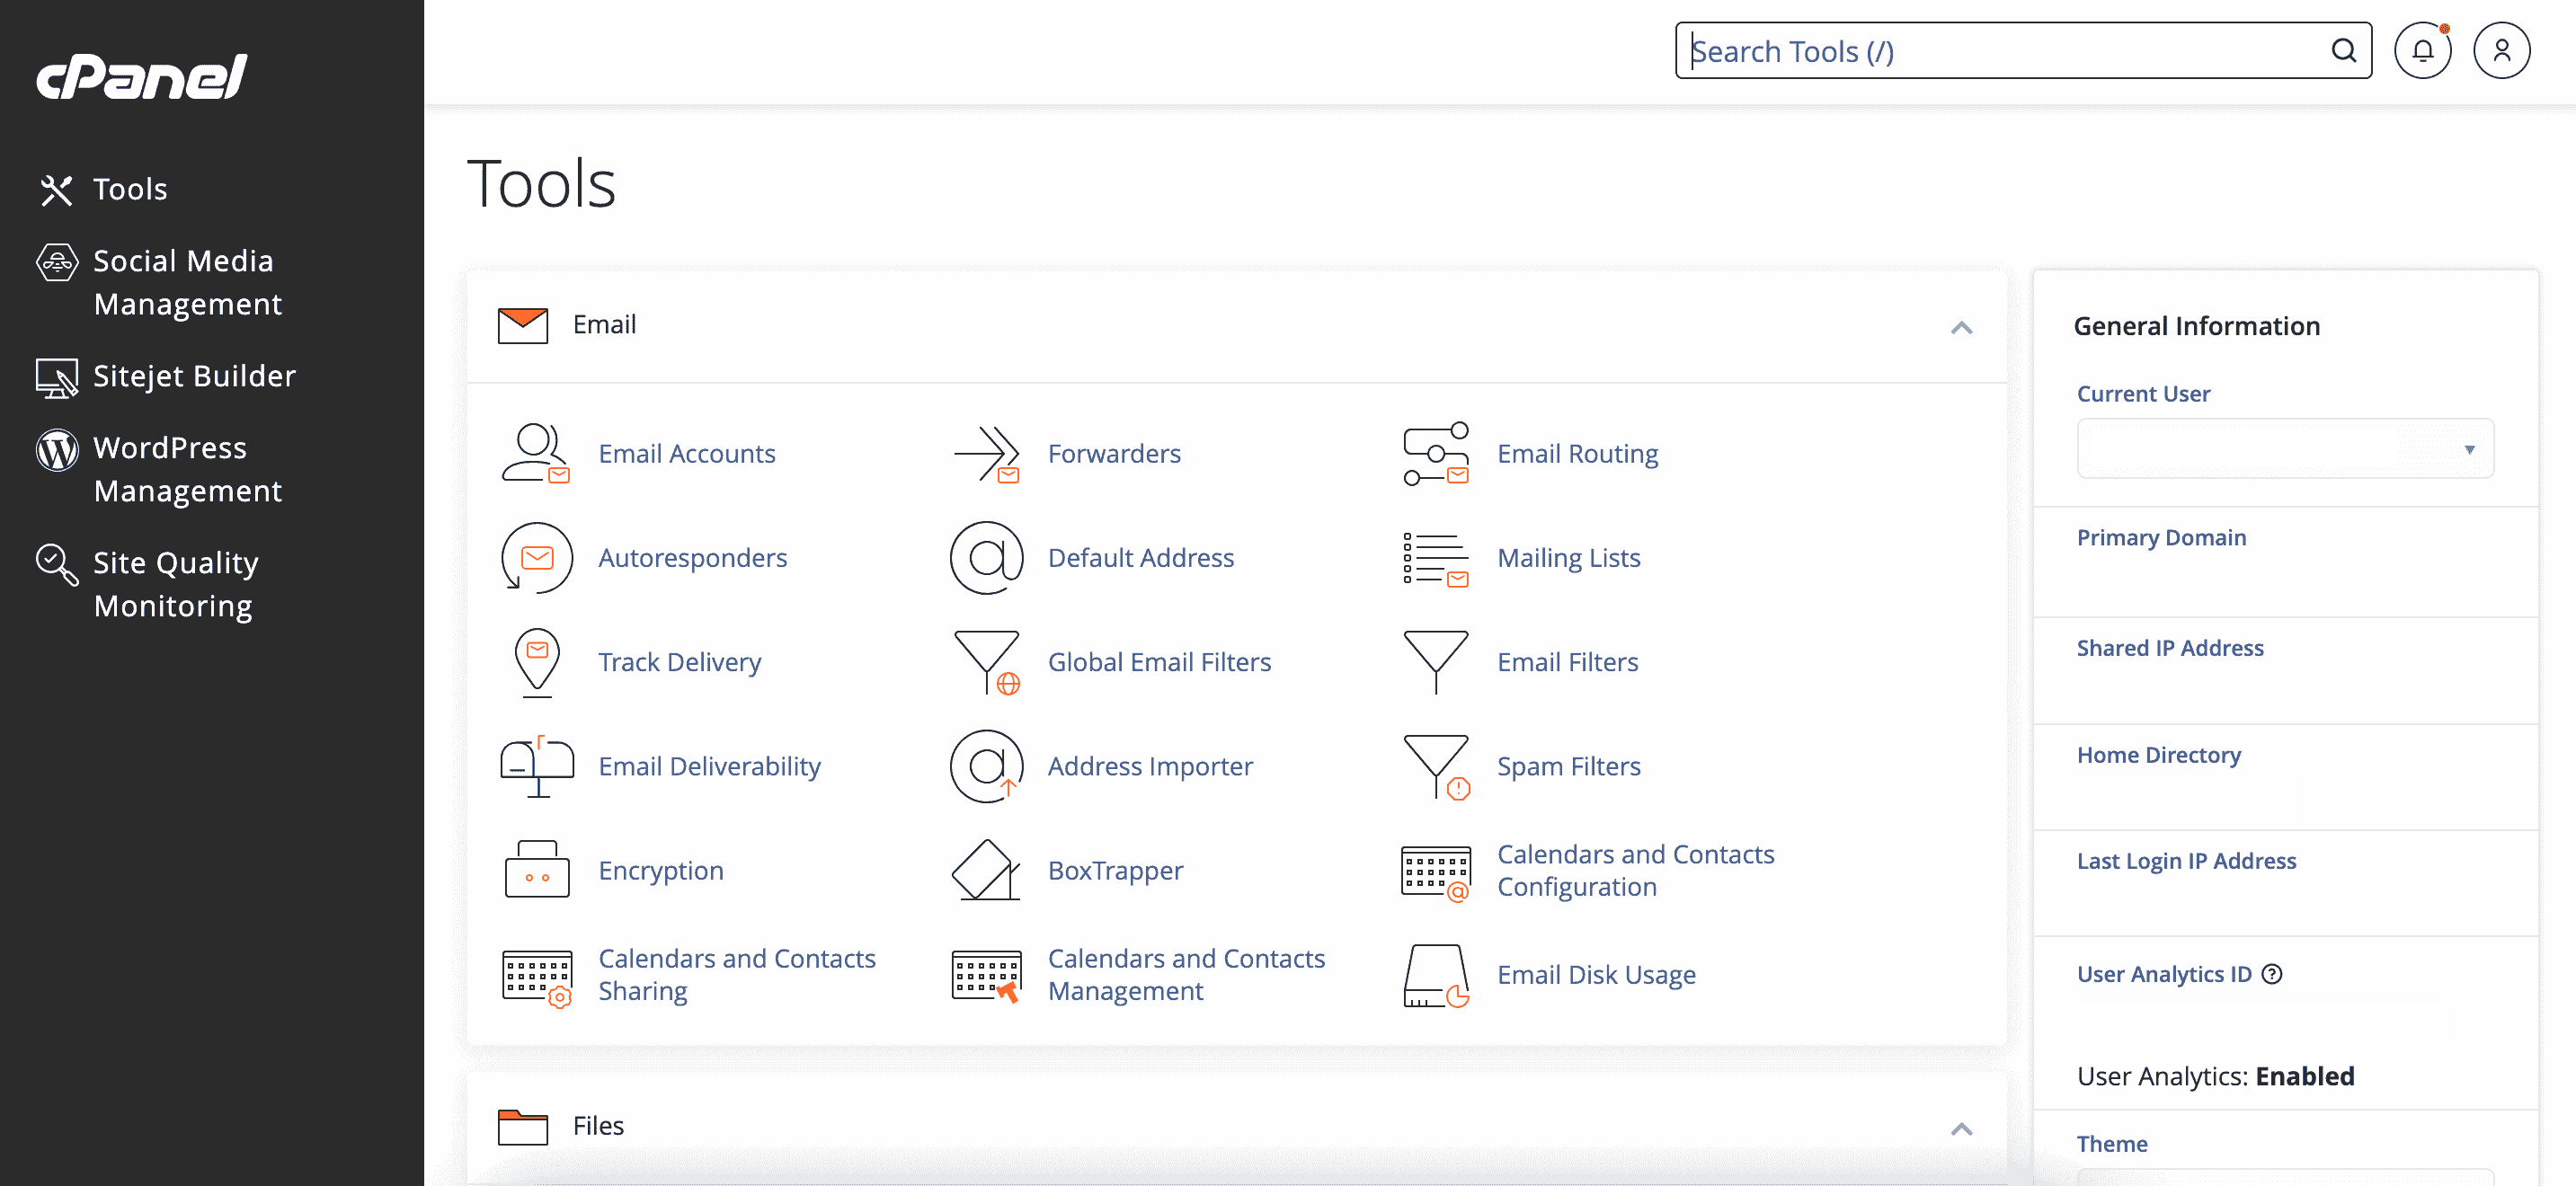2576x1186 pixels.
Task: Open Email Disk Usage
Action: coord(1595,973)
